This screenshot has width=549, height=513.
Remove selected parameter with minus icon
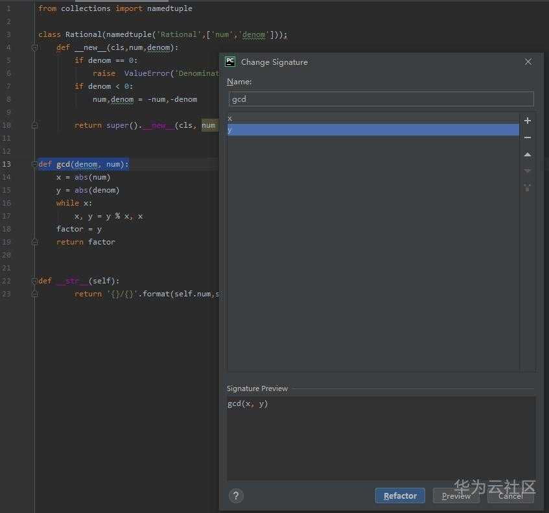pyautogui.click(x=528, y=137)
